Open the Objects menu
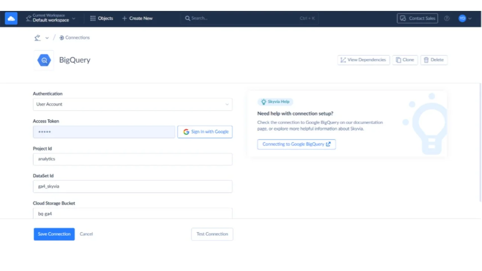 tap(101, 19)
